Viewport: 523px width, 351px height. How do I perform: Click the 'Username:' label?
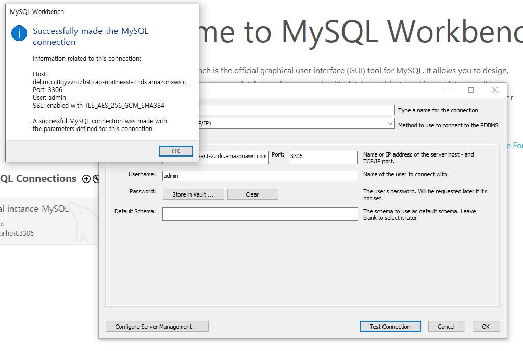(142, 174)
